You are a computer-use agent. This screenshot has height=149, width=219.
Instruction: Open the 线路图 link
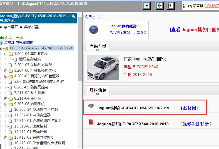tap(190, 108)
